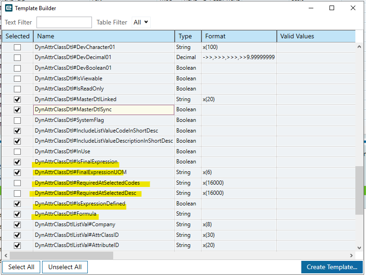The height and width of the screenshot is (277, 366).
Task: Click the Text Filter input field
Action: (64, 22)
